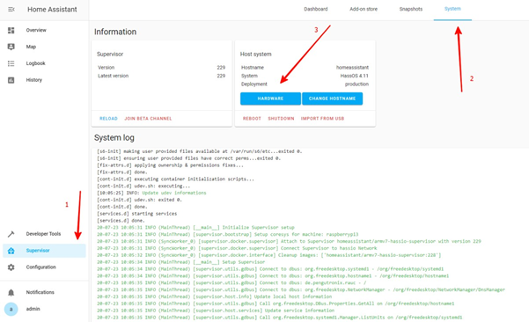Screen dimensions: 529x322
Task: Select the System tab
Action: pos(452,9)
